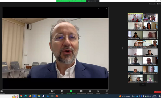
Task: Open the Notas icon
Action: tap(107, 91)
